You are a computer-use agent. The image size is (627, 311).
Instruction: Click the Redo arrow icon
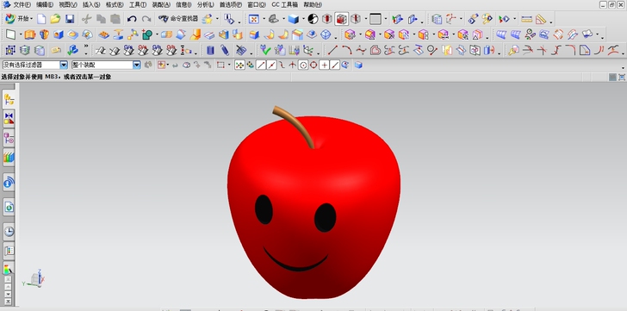146,19
